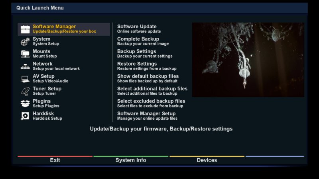Select Complete Backup entry
319x179 pixels.
point(138,41)
